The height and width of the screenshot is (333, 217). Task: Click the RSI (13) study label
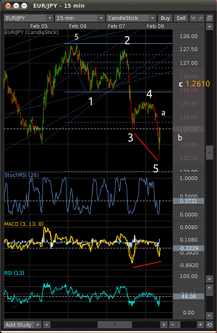coord(14,273)
